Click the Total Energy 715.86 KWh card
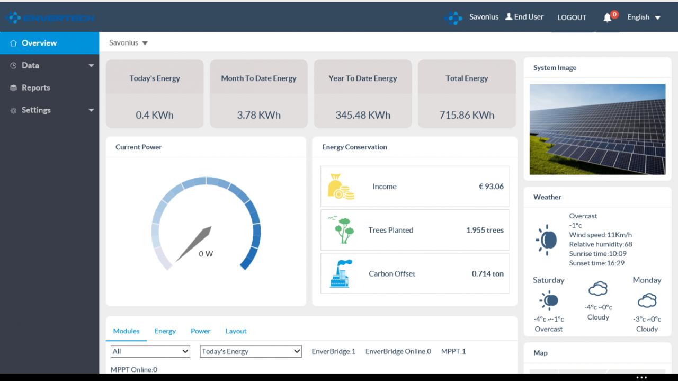The height and width of the screenshot is (381, 678). [x=467, y=94]
